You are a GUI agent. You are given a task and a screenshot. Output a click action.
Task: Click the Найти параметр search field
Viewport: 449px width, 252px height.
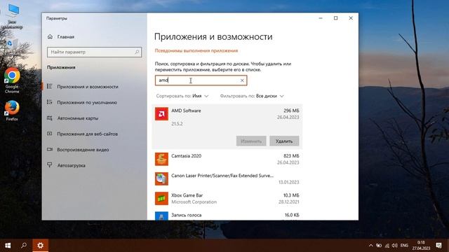click(x=94, y=52)
